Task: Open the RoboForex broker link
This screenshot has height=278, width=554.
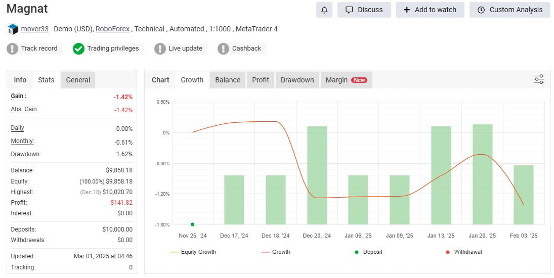Action: click(112, 29)
